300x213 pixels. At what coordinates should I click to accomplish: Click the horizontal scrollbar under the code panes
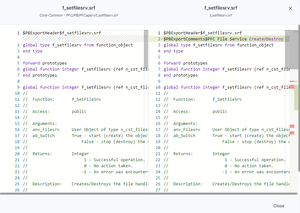tap(149, 193)
